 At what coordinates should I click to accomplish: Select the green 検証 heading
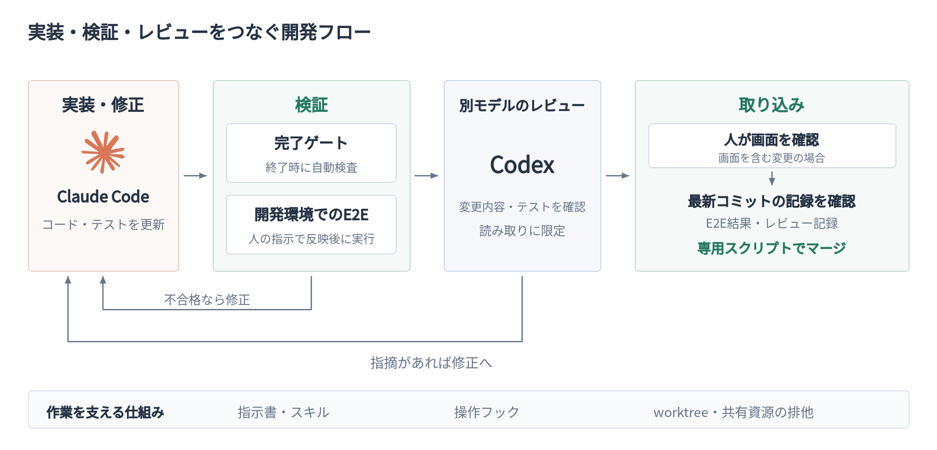[312, 105]
